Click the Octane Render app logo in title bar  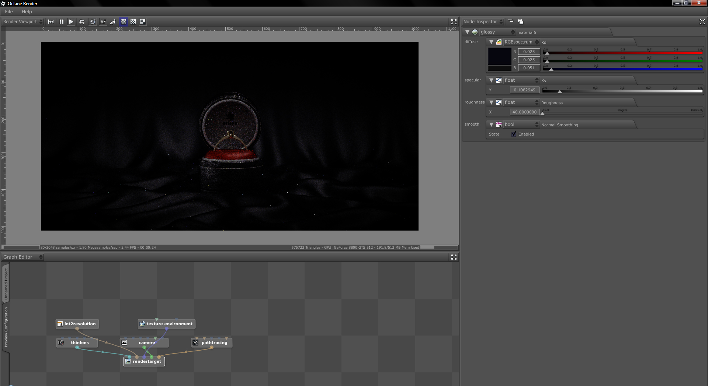(x=3, y=3)
